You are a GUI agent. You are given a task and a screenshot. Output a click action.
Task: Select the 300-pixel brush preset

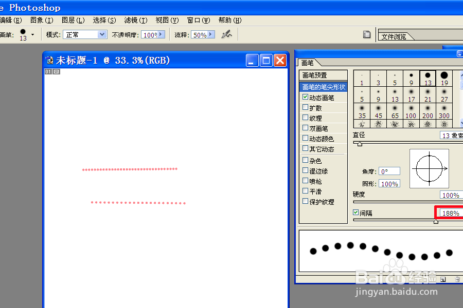(444, 111)
